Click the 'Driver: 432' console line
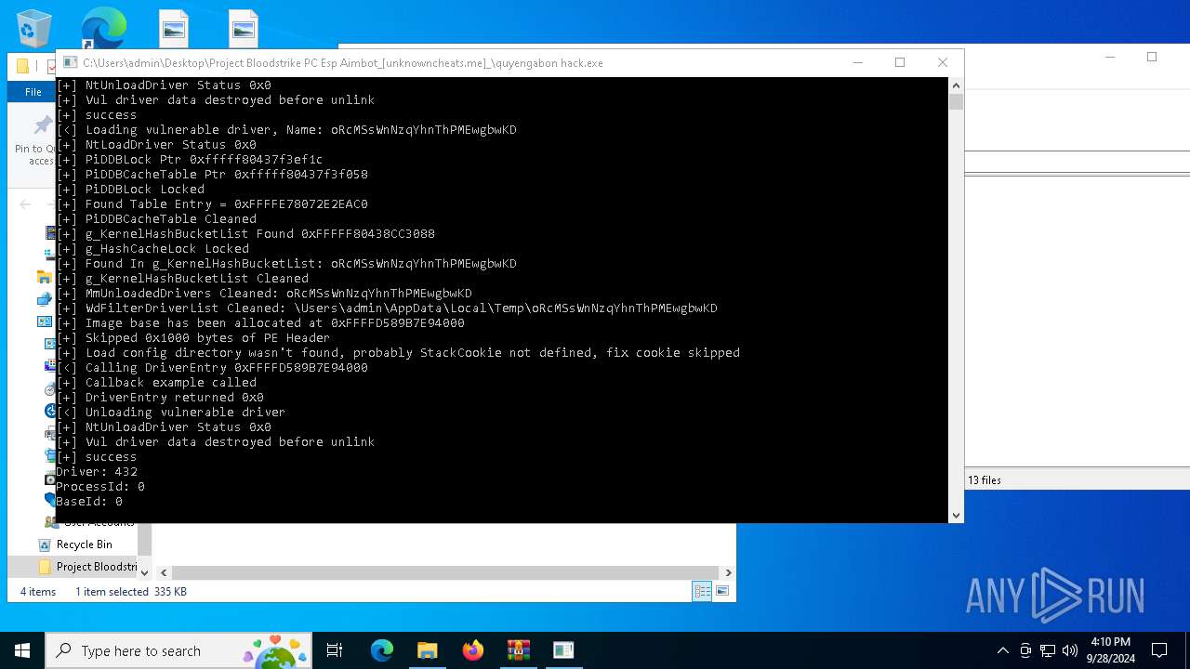Viewport: 1190px width, 669px height. [97, 472]
